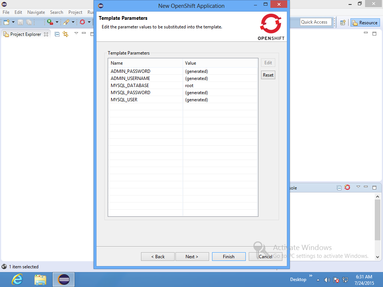Click the Back button in the wizard
383x287 pixels.
(x=158, y=257)
